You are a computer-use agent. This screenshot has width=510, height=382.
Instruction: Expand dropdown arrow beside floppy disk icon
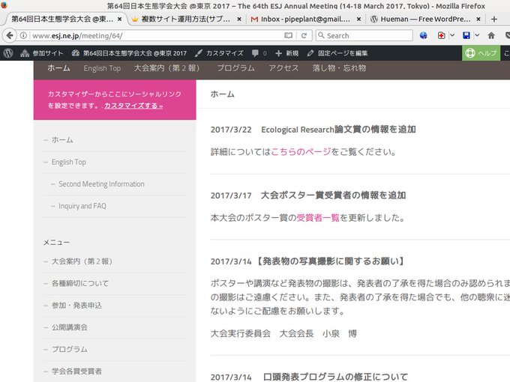pyautogui.click(x=477, y=35)
